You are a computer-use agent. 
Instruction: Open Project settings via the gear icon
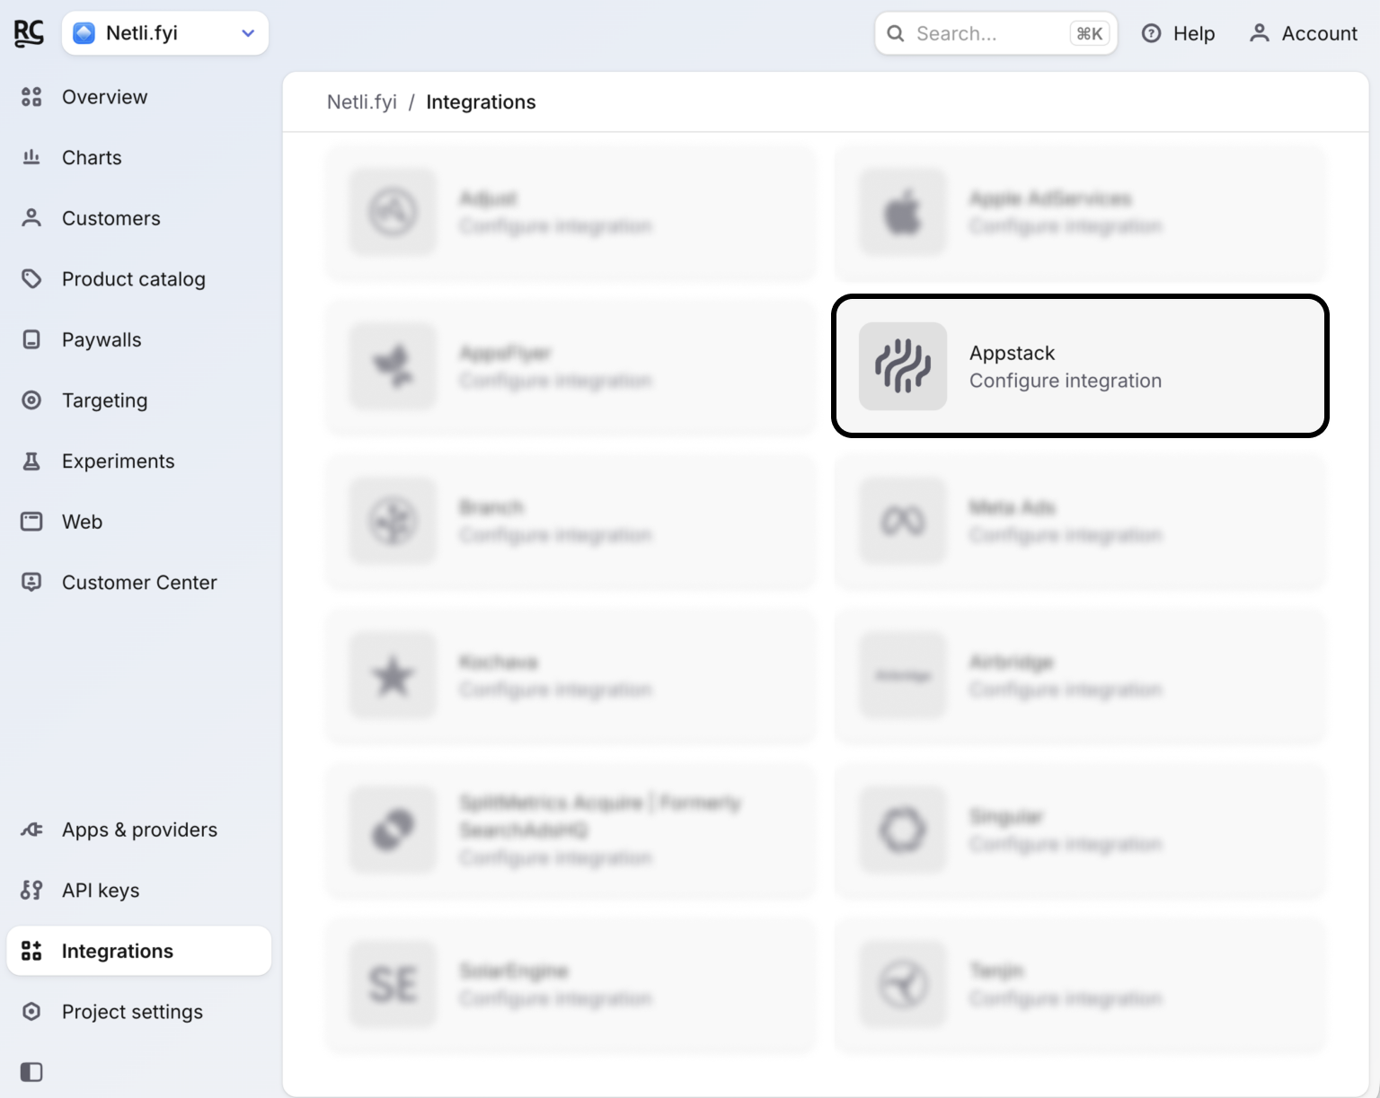click(x=31, y=1012)
